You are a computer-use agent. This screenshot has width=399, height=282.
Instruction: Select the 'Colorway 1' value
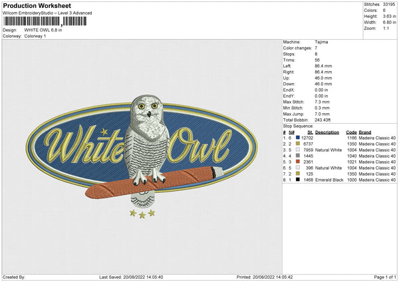(x=35, y=36)
